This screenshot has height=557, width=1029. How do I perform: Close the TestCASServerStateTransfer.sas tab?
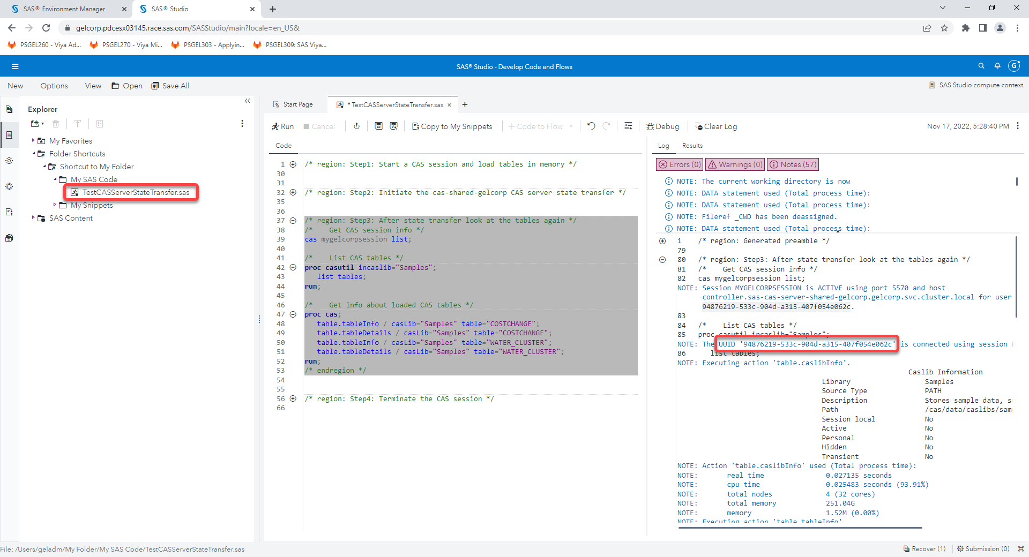click(x=449, y=105)
